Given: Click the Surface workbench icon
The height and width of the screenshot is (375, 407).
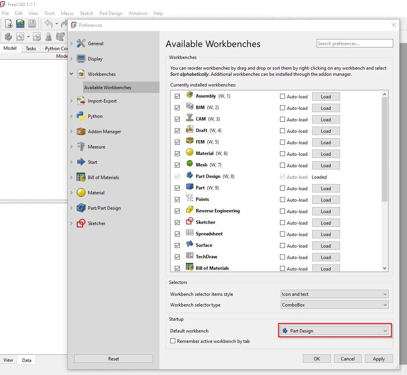Looking at the screenshot, I should [190, 244].
